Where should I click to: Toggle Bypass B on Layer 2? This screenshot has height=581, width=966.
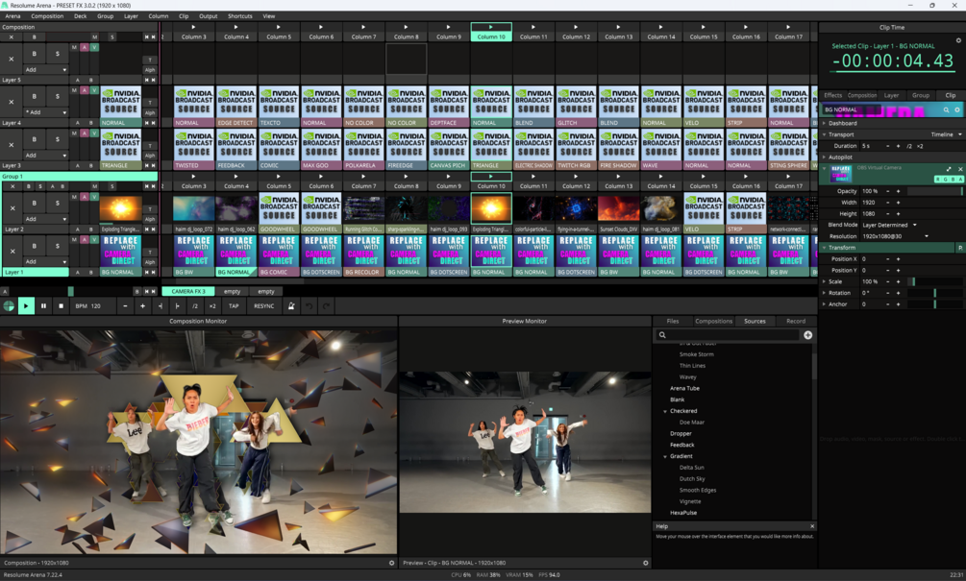[x=34, y=203]
